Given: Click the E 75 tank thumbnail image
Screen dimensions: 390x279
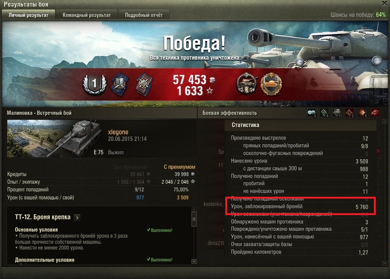Looking at the screenshot, I should pos(54,139).
